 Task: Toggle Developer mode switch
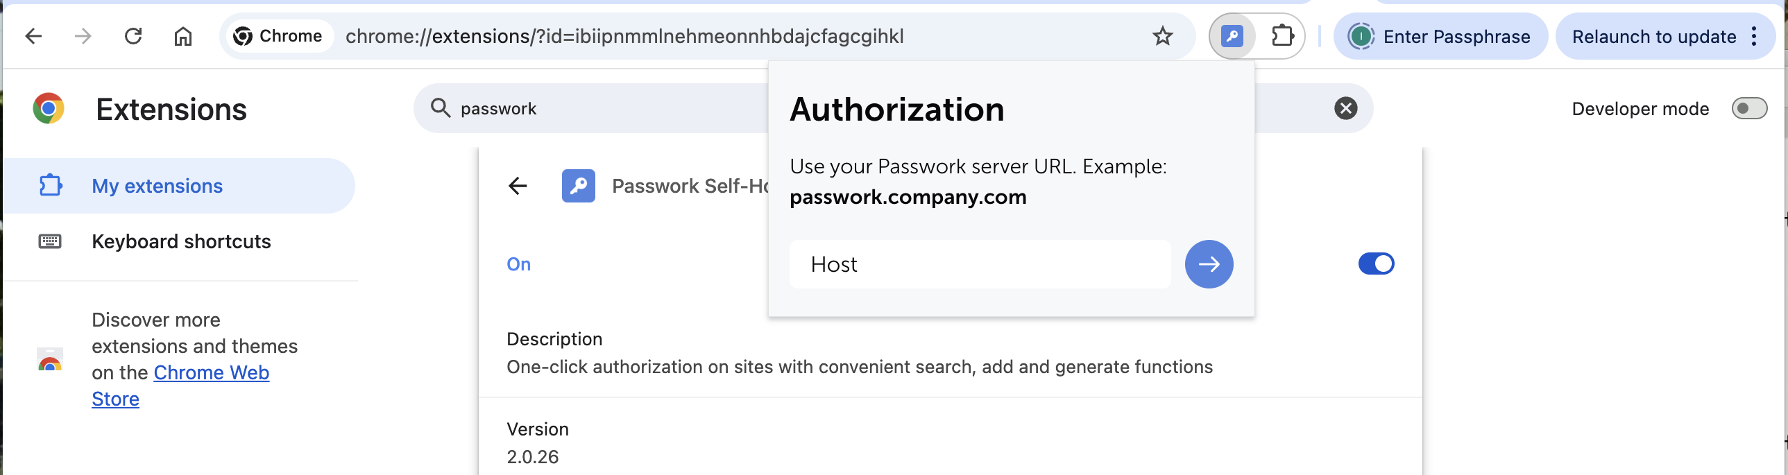tap(1749, 109)
